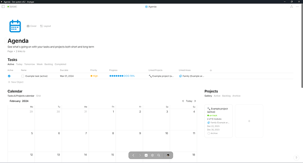Click the High priority tag

94,76
